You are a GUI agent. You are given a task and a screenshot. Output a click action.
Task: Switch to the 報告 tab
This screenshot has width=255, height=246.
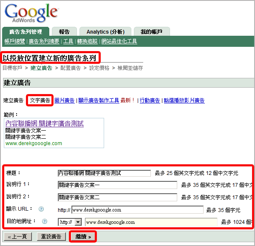[x=64, y=31]
